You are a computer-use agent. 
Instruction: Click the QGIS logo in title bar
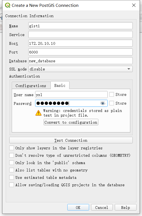[8, 5]
